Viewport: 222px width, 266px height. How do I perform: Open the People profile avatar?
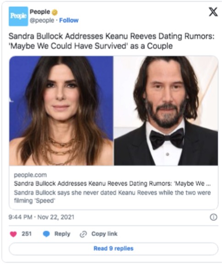(18, 17)
